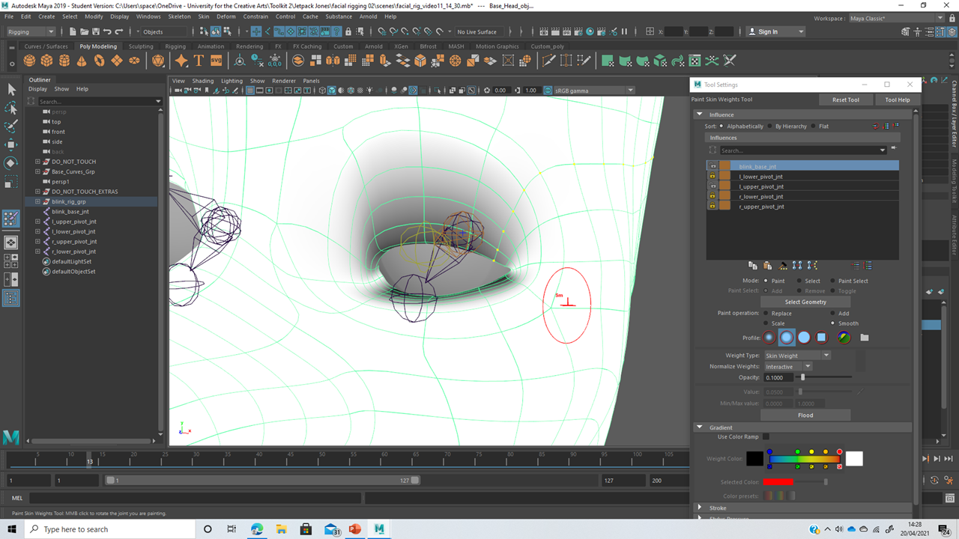The image size is (959, 539).
Task: Click the Open Scene folder icon
Action: click(x=84, y=31)
